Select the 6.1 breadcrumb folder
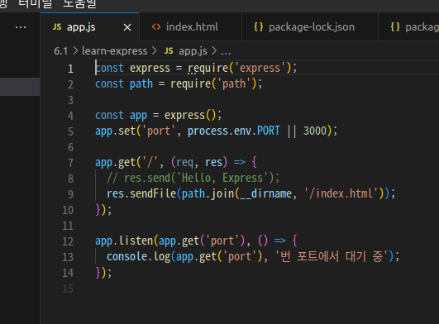This screenshot has height=324, width=439. tap(60, 51)
